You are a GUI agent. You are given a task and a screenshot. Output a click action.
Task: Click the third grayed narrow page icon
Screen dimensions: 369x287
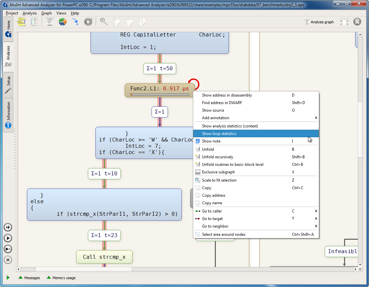[142, 22]
